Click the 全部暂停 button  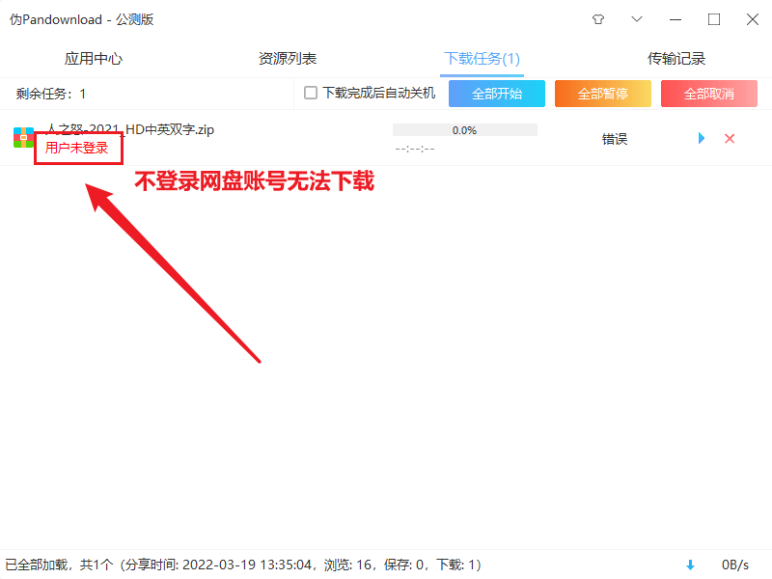point(602,94)
